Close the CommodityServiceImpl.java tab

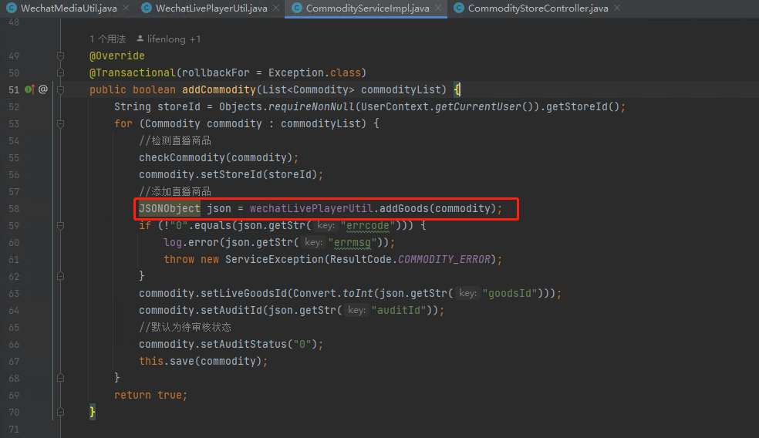coord(438,8)
